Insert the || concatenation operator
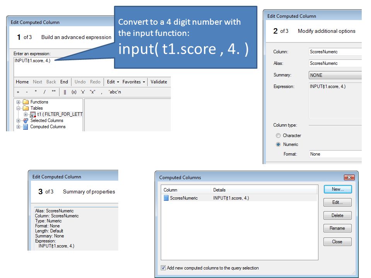The height and width of the screenshot is (278, 371). pyautogui.click(x=65, y=92)
